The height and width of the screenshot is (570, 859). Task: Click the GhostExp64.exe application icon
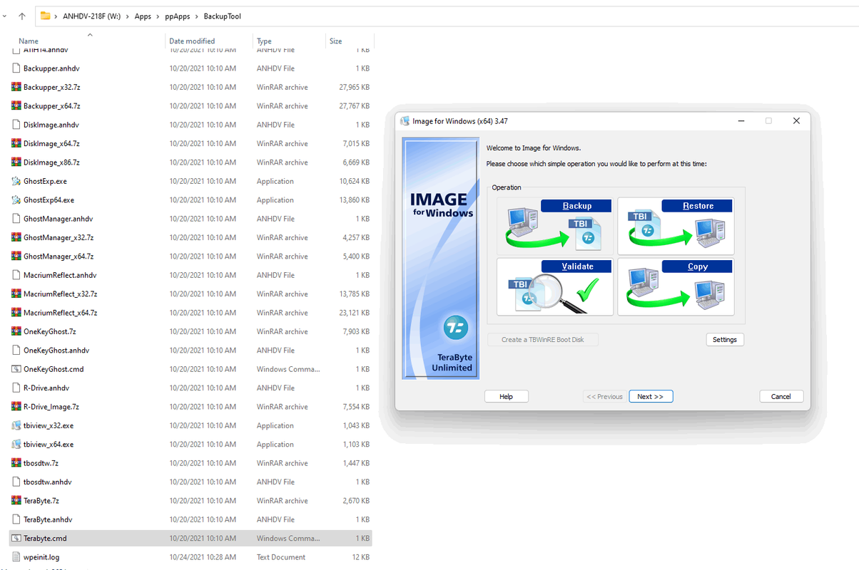click(x=16, y=200)
